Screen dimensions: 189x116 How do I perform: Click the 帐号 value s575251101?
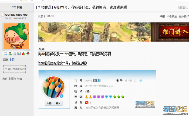(131, 81)
